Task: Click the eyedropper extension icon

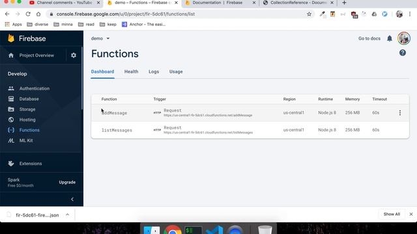Action: tap(323, 14)
